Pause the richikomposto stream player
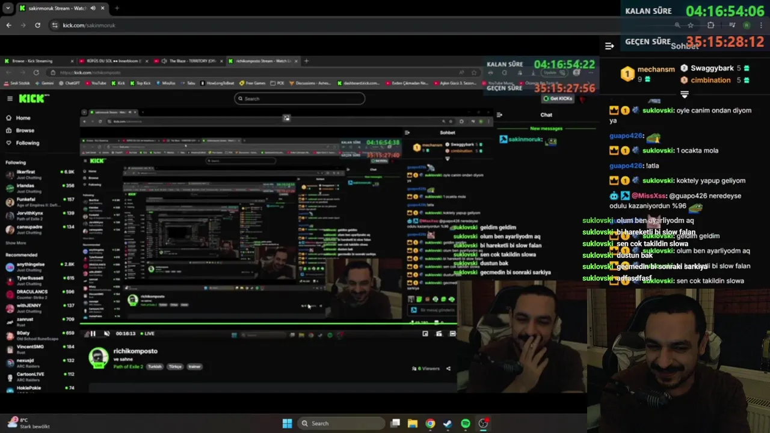 pyautogui.click(x=93, y=334)
